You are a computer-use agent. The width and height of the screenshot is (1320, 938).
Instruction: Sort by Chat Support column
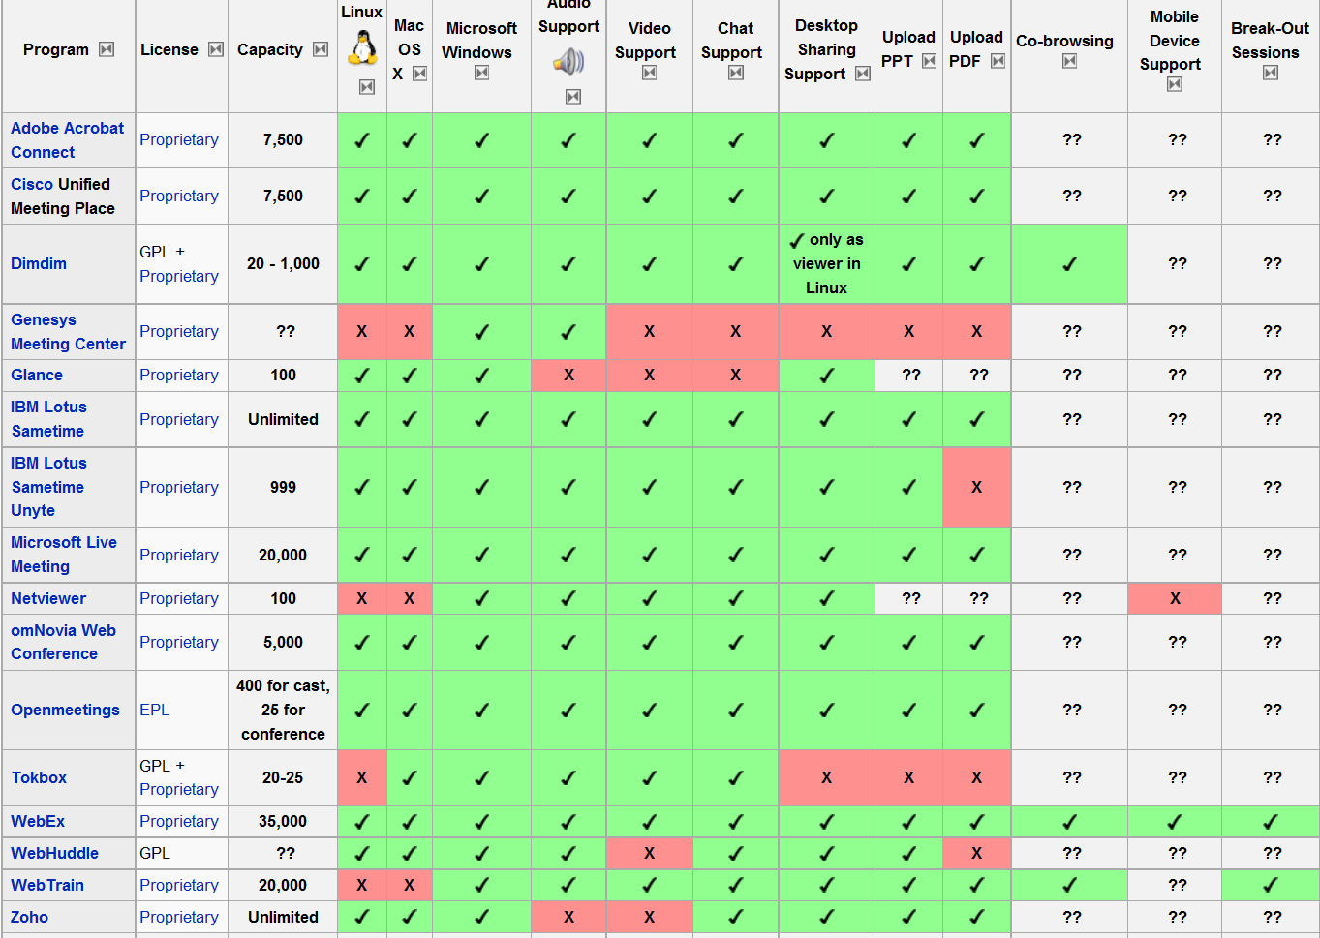tap(735, 73)
